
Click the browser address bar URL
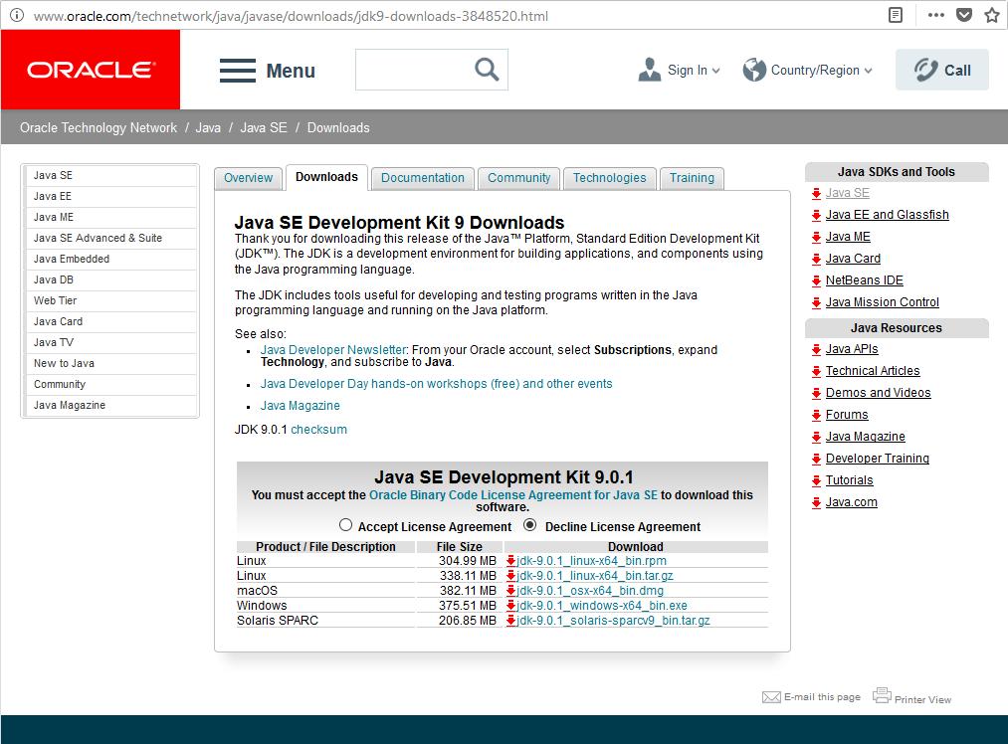(291, 16)
